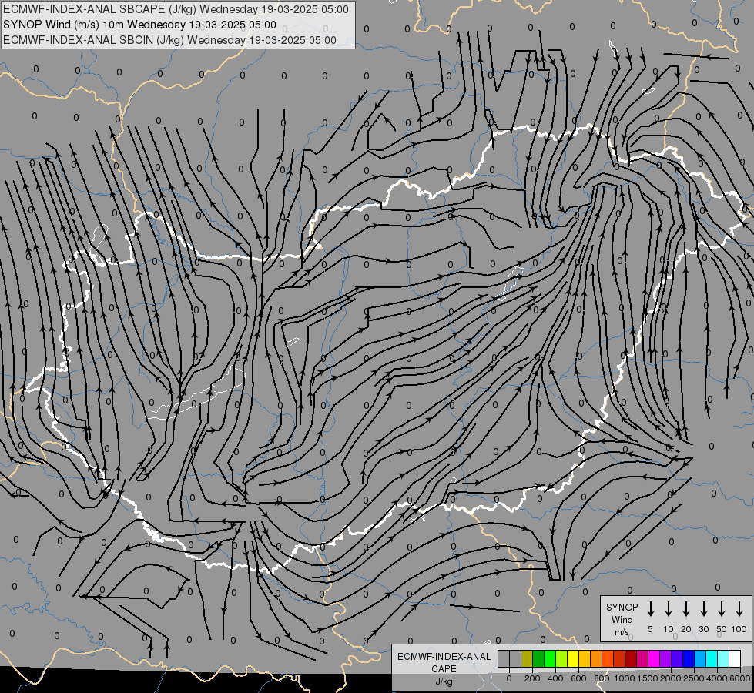Click the 1000 label on CAPE scale

click(x=625, y=678)
